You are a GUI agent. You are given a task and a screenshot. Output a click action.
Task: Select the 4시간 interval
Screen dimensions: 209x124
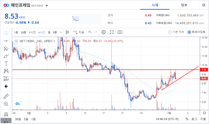tap(42, 32)
